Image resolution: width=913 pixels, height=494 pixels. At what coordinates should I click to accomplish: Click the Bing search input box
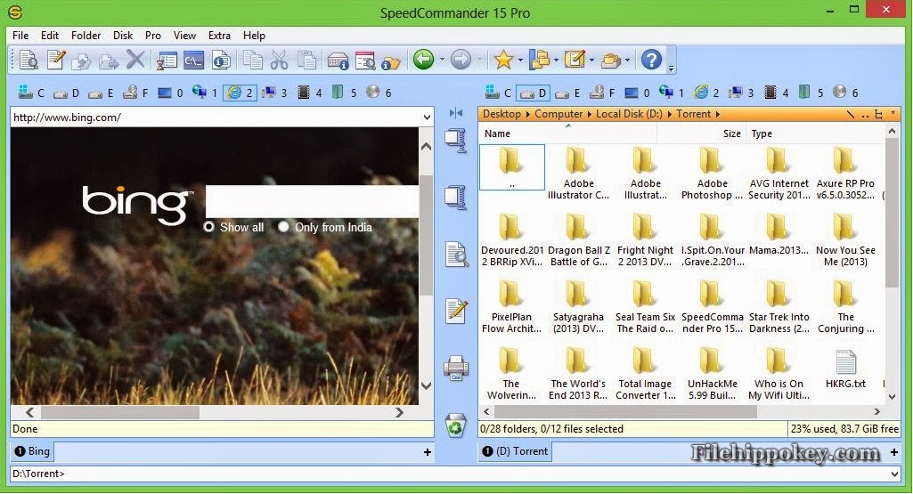[312, 202]
